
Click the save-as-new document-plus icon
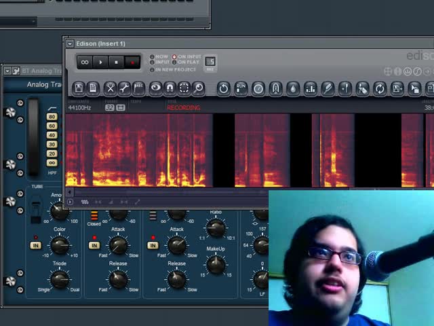[397, 89]
